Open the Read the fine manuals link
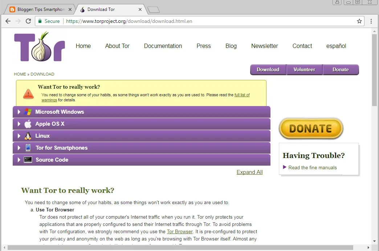The height and width of the screenshot is (251, 379). 312,167
